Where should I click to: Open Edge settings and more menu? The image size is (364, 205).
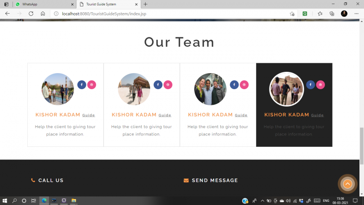pos(356,14)
